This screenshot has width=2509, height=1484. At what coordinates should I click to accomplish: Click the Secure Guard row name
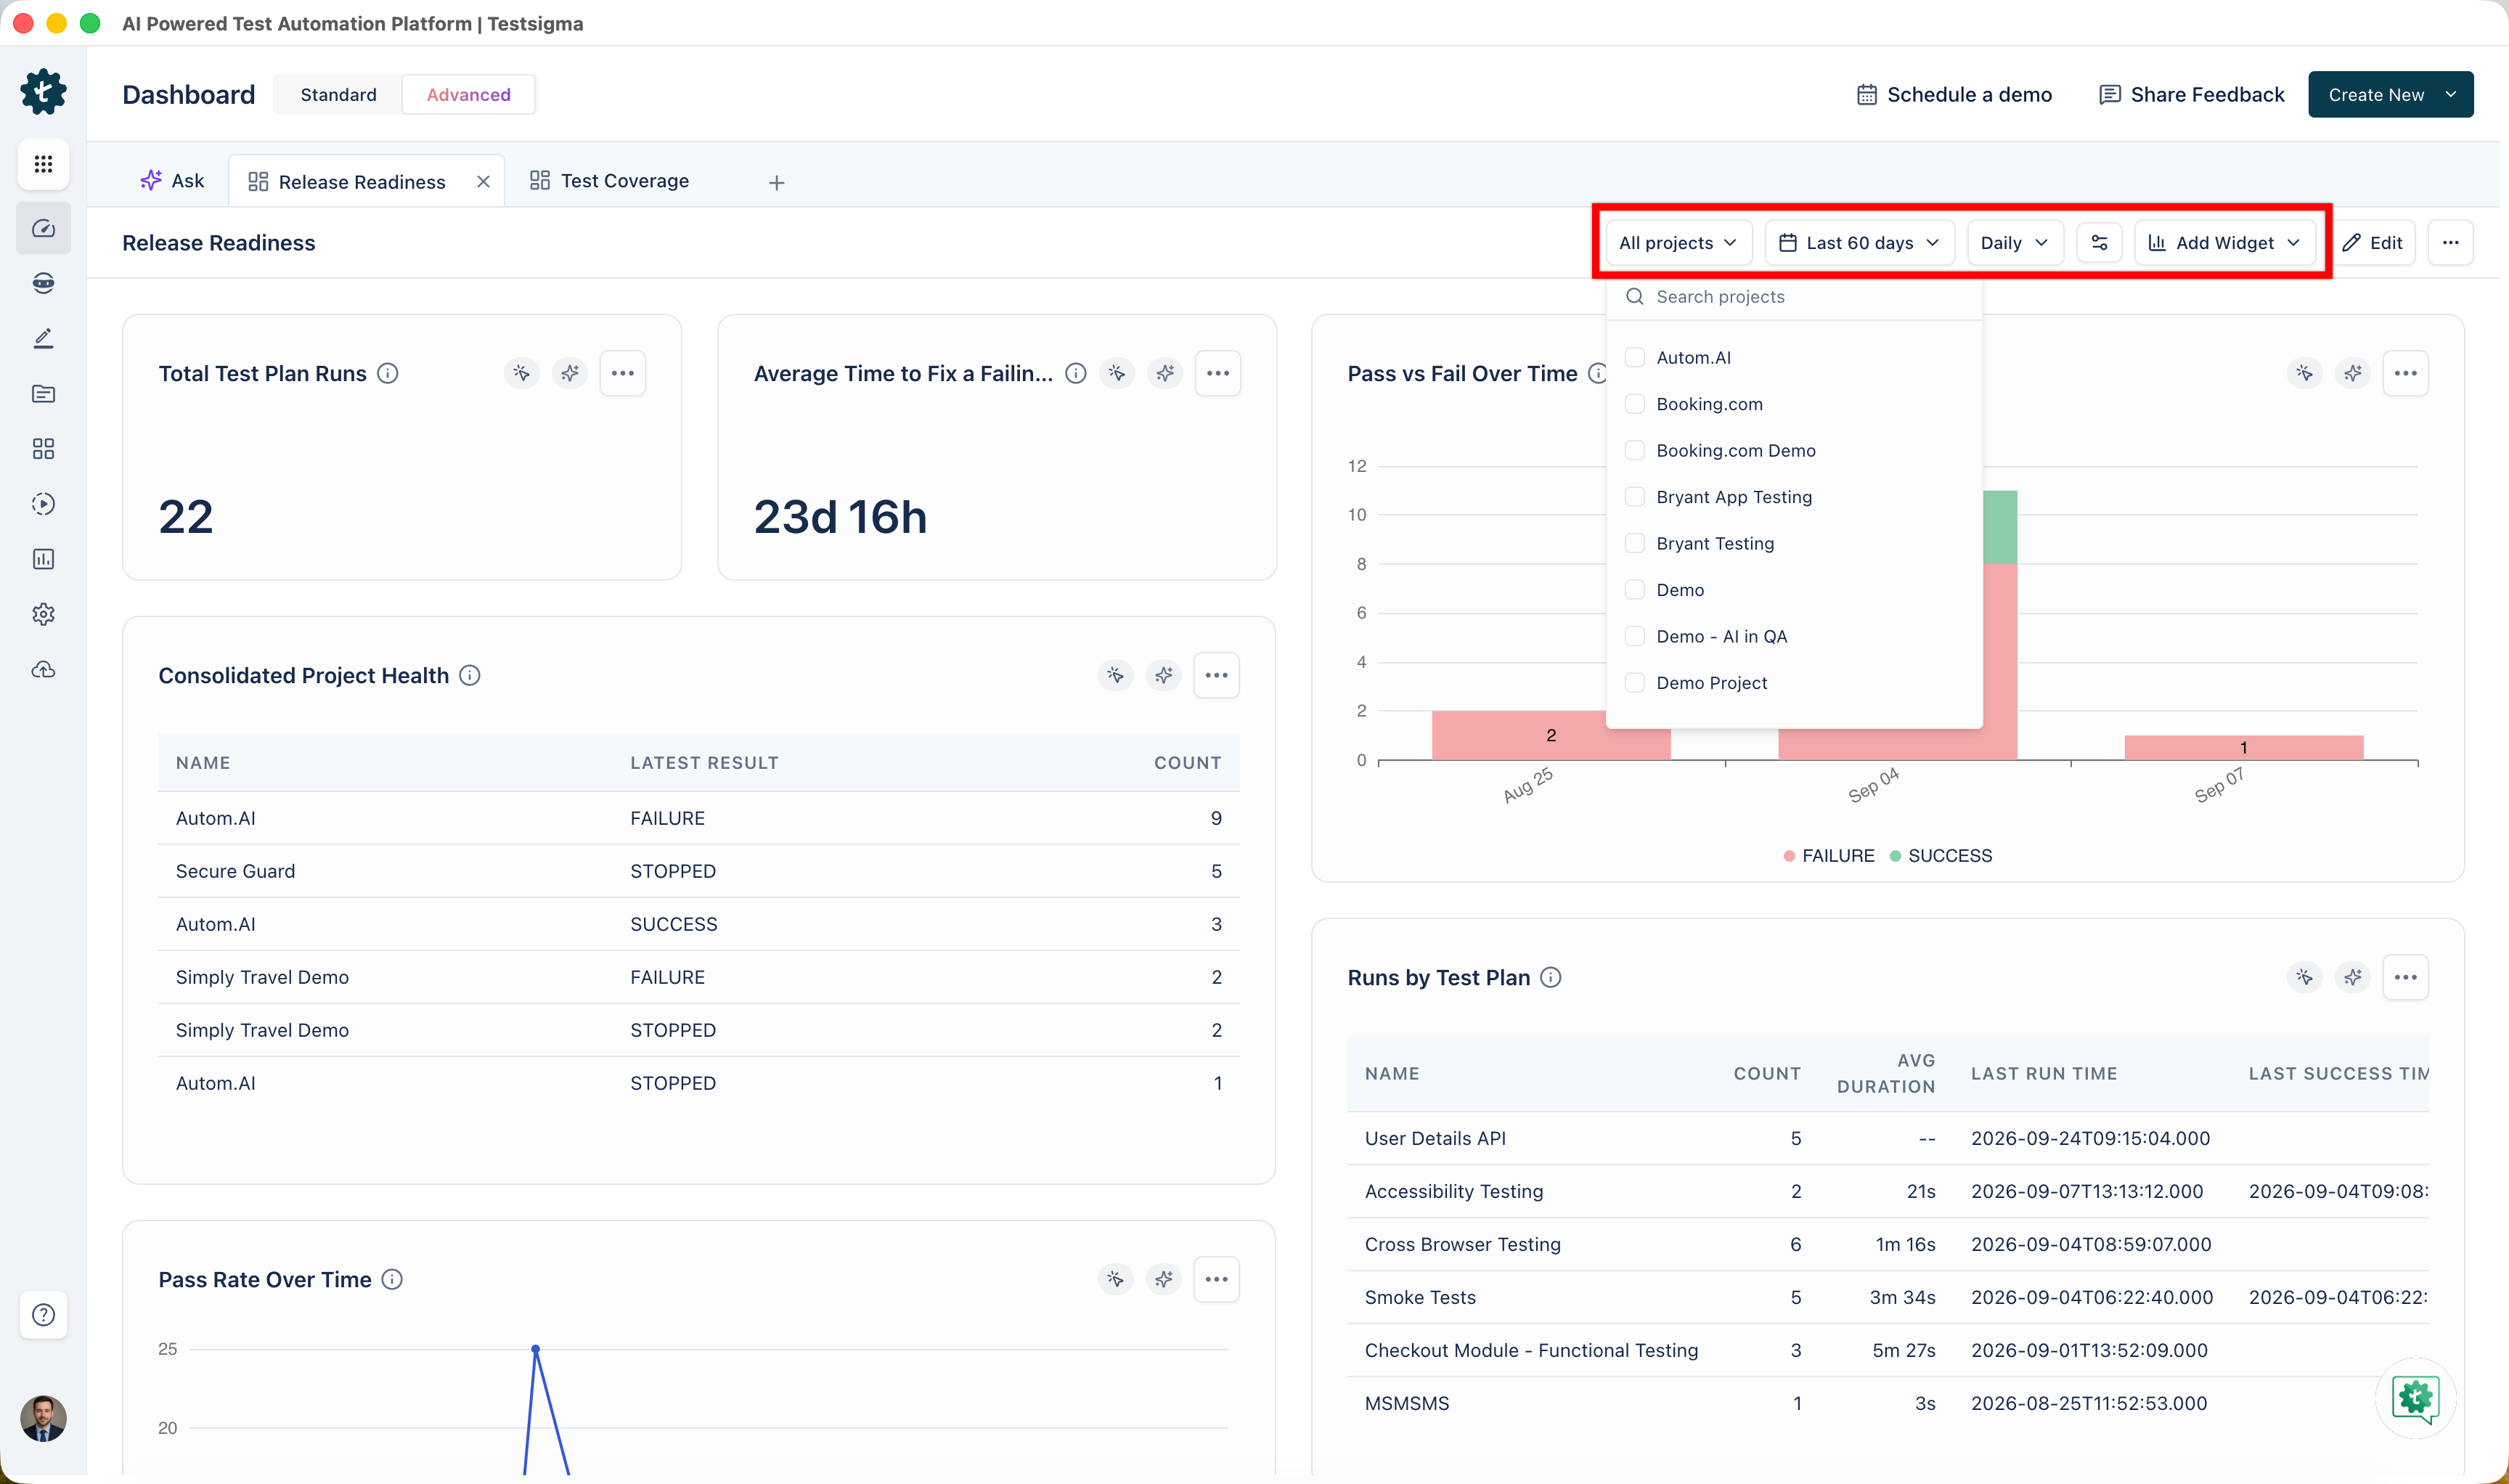pyautogui.click(x=235, y=871)
